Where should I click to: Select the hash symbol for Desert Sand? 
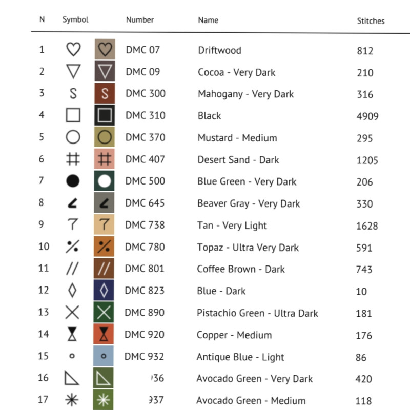coord(73,159)
